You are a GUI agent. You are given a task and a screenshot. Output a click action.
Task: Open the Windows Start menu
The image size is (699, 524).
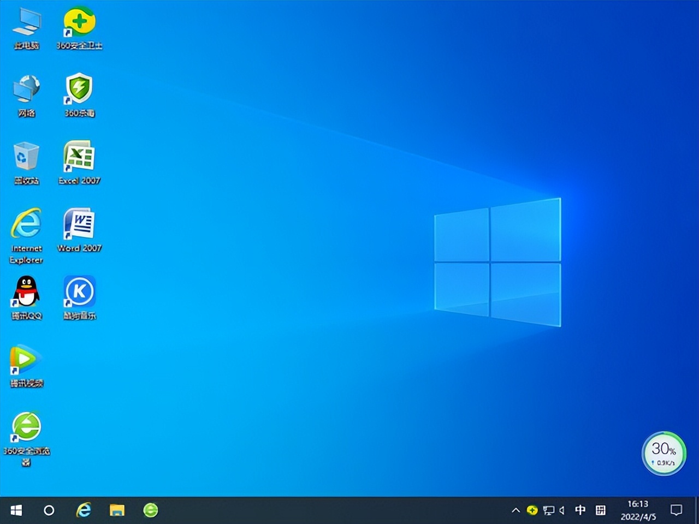(16, 510)
